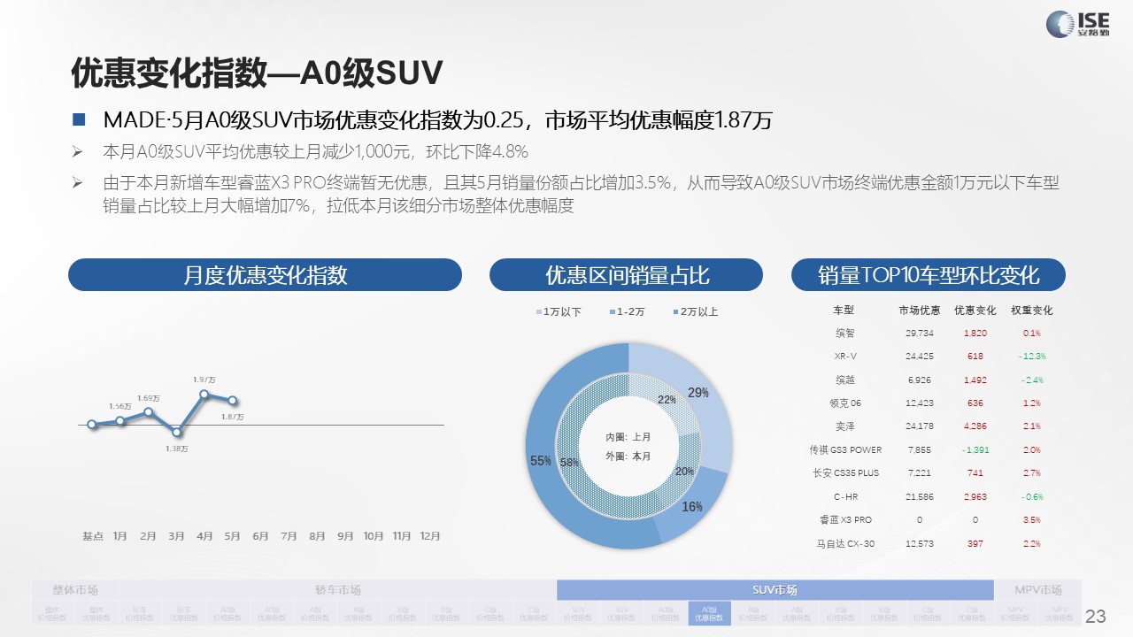The height and width of the screenshot is (637, 1133).
Task: Select the 长安CS35 PLUS row name
Action: 845,473
